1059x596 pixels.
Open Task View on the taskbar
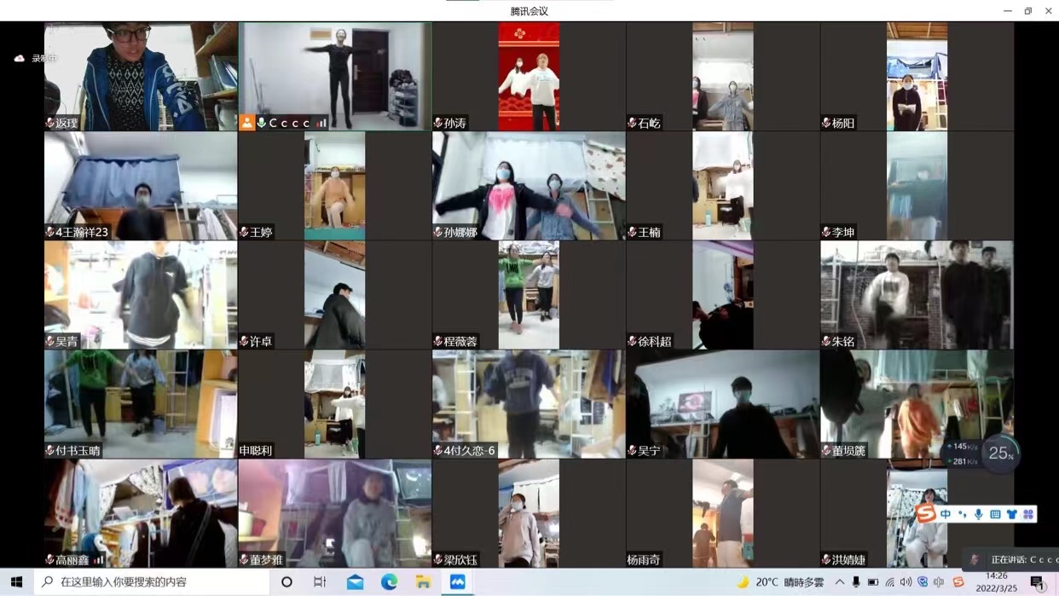click(320, 582)
